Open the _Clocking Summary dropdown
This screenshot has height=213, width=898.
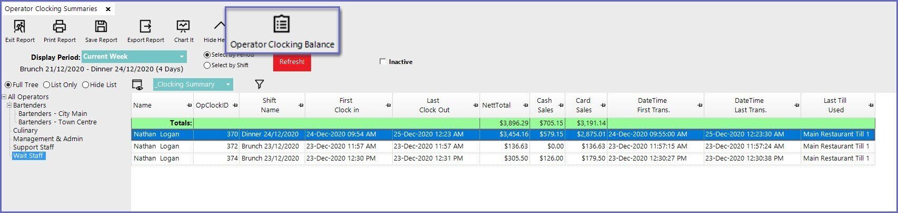[x=228, y=84]
